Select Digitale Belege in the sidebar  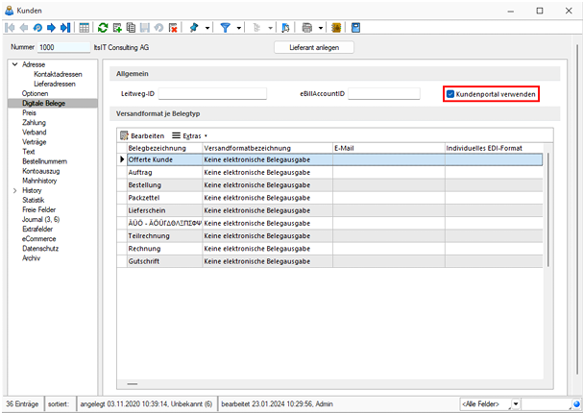click(x=43, y=103)
